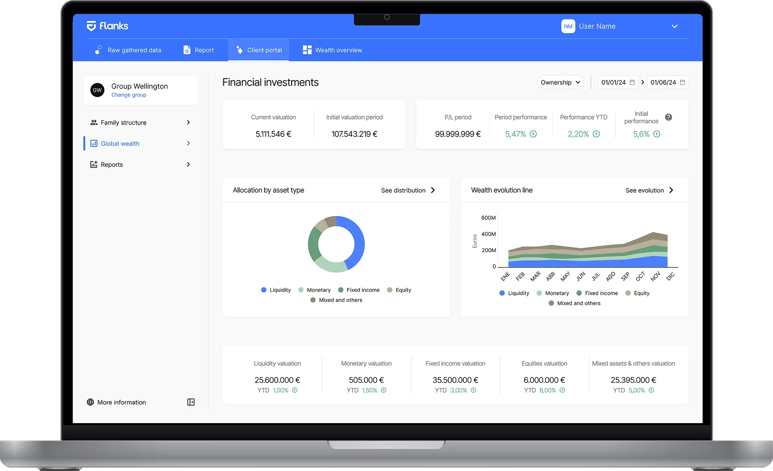Click the Performance YTD info indicator
The image size is (773, 471).
[597, 134]
